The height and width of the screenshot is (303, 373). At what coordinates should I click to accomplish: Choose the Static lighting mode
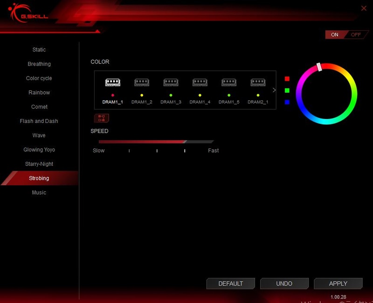pos(39,50)
